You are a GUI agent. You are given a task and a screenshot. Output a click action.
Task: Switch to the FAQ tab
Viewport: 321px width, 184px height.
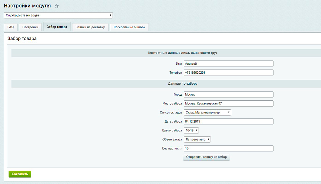(11, 27)
